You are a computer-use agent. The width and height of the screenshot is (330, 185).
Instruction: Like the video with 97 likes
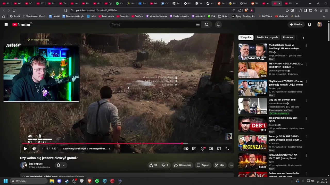click(x=153, y=165)
